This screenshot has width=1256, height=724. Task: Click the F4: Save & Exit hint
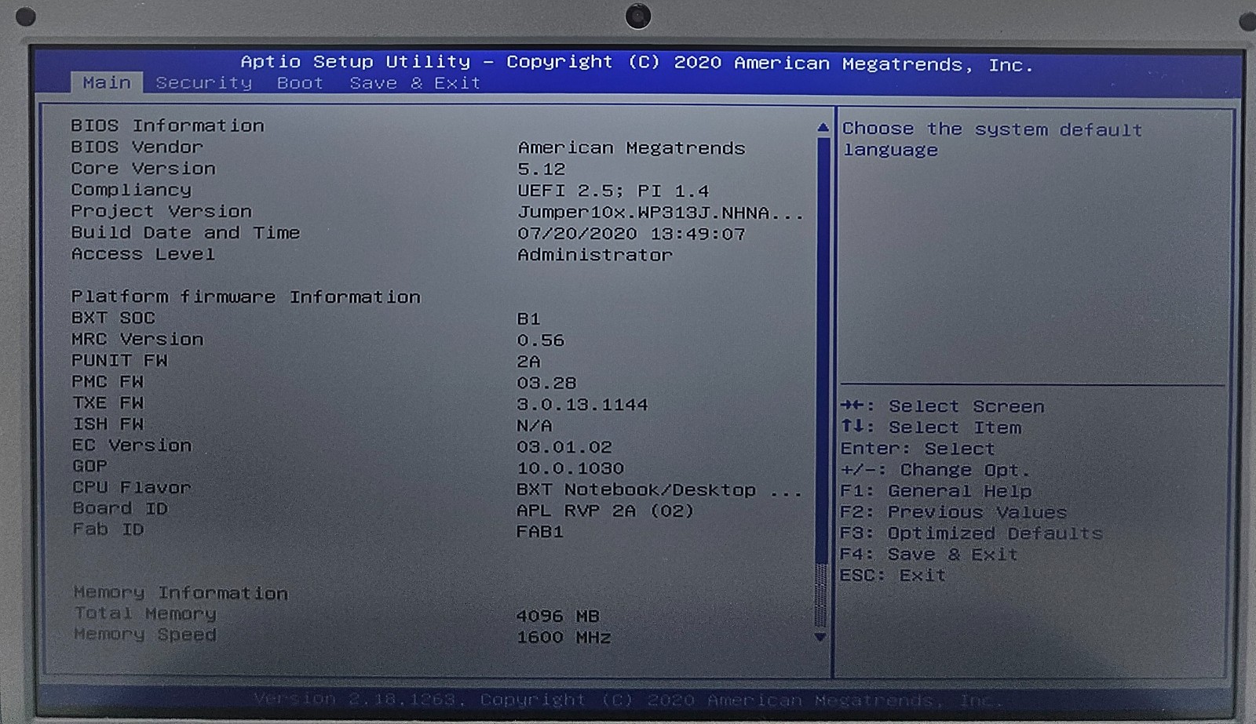tap(929, 555)
